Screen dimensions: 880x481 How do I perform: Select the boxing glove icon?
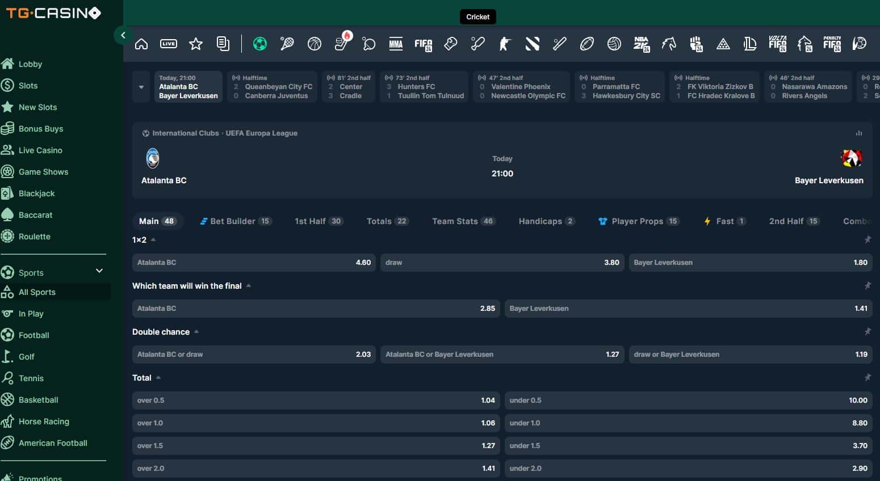pos(451,44)
